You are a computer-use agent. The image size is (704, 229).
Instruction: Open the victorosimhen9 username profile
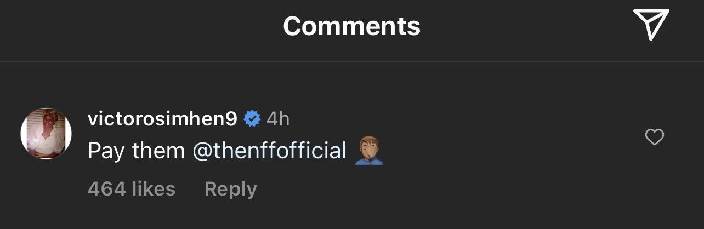pyautogui.click(x=162, y=119)
